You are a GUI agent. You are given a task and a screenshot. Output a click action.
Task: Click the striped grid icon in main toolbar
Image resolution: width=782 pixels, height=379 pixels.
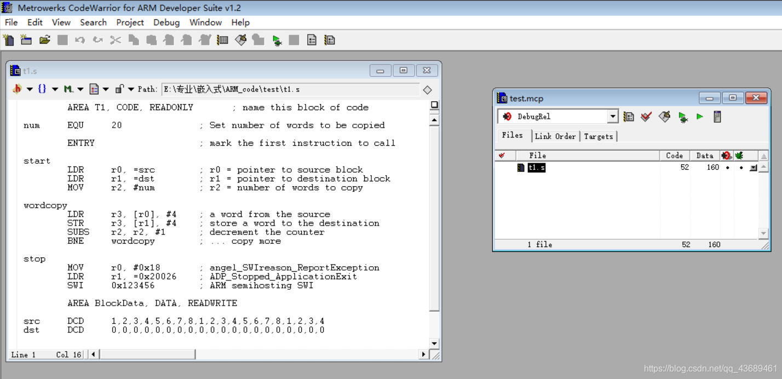[222, 40]
